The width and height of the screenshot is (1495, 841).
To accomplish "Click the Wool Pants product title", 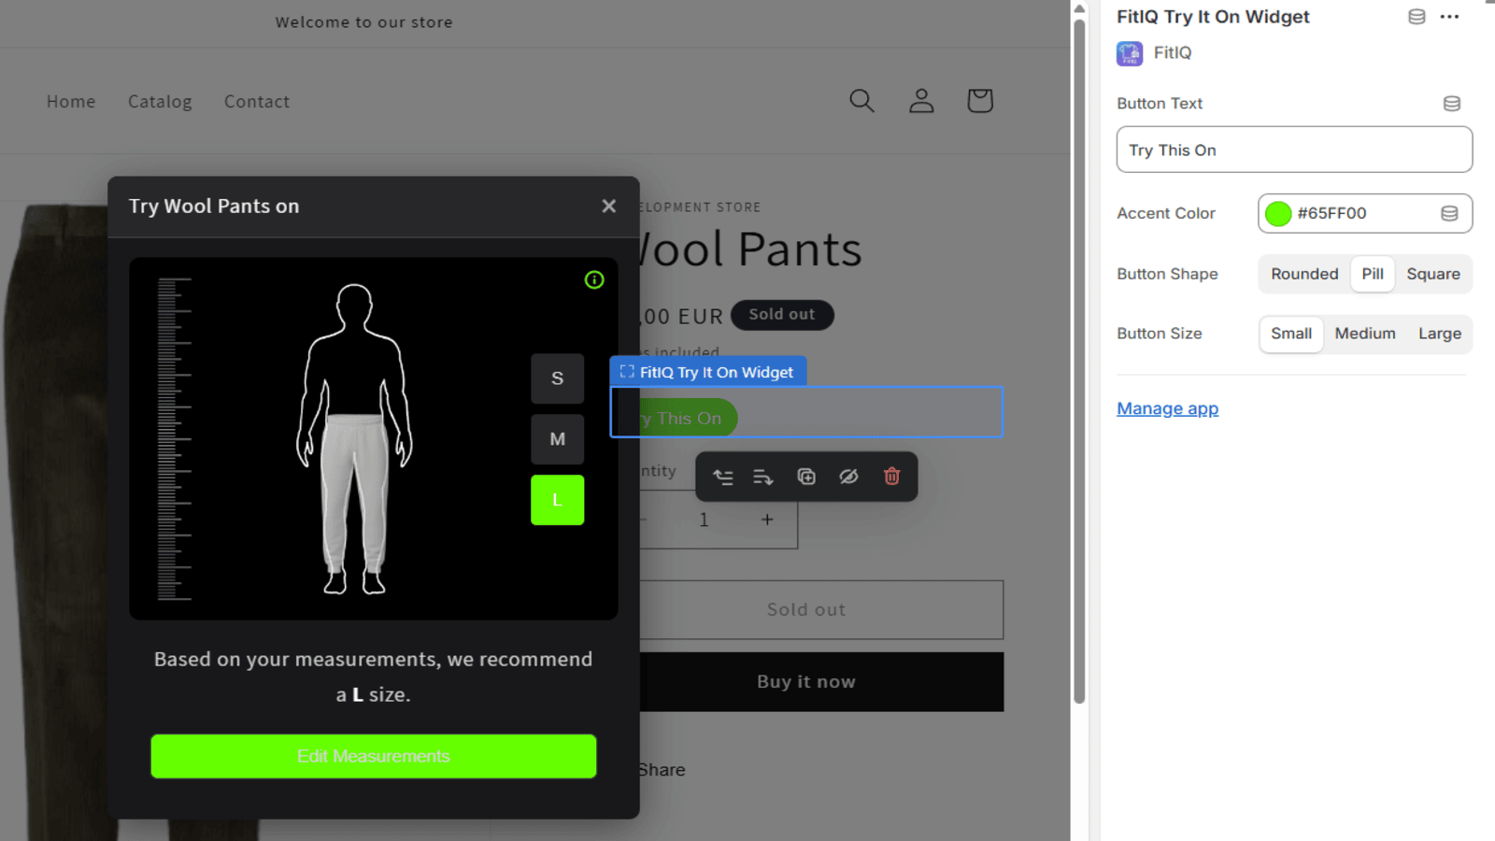I will (750, 249).
